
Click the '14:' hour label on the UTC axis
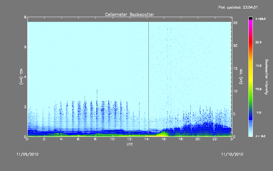pos(147,139)
